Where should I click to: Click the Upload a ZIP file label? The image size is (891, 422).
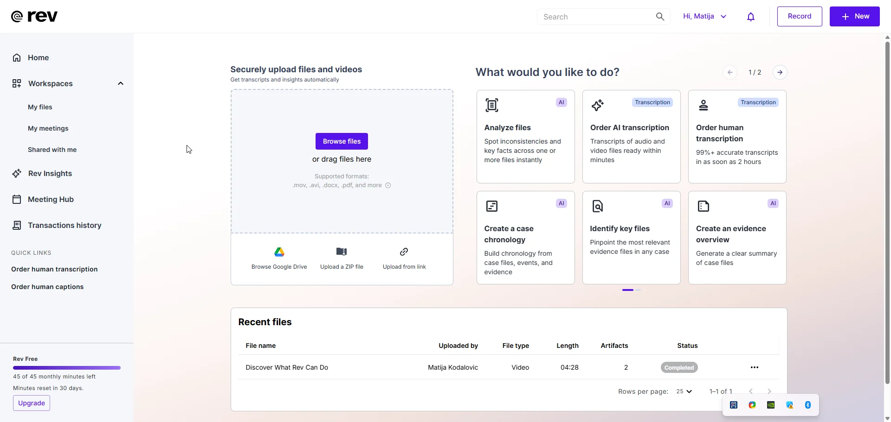click(x=342, y=267)
